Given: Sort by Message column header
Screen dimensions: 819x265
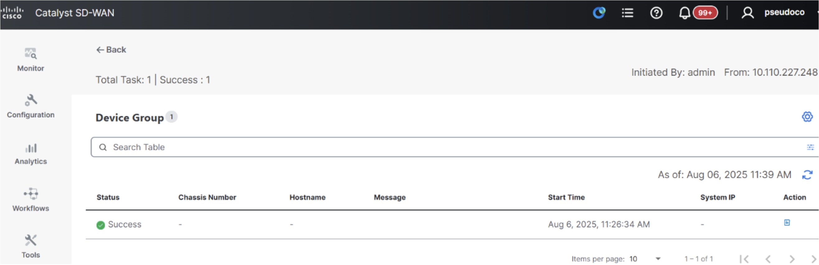Looking at the screenshot, I should 390,197.
